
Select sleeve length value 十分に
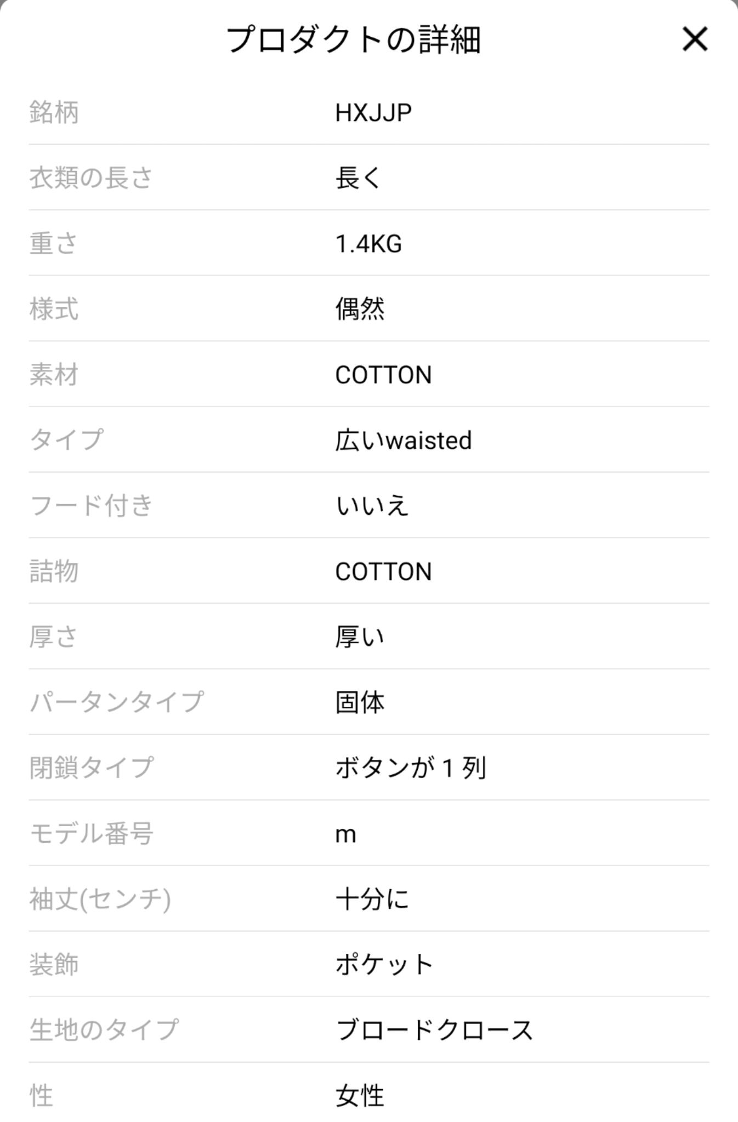tap(372, 900)
